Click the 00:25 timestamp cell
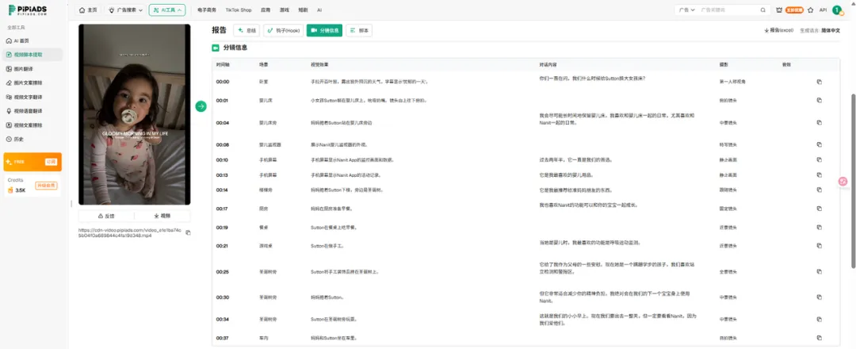The height and width of the screenshot is (349, 856). [x=222, y=271]
